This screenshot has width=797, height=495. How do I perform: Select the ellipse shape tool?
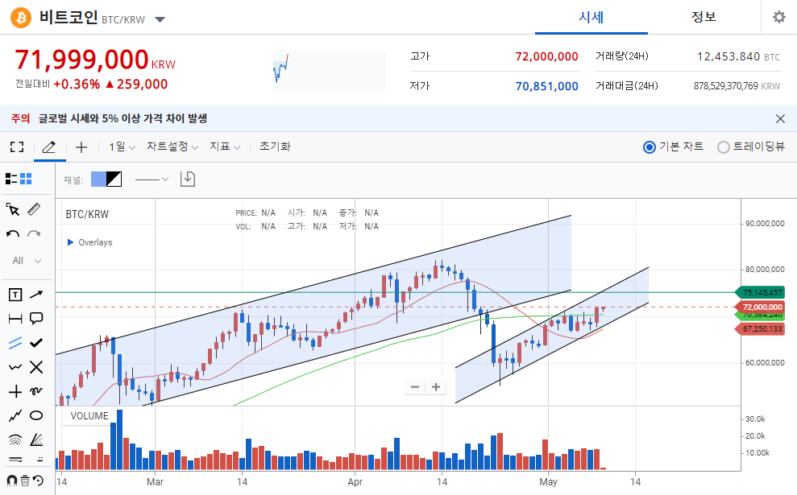tap(36, 416)
